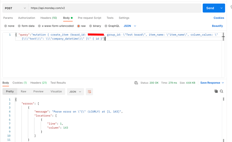Expand the Save Response menu

[212, 83]
